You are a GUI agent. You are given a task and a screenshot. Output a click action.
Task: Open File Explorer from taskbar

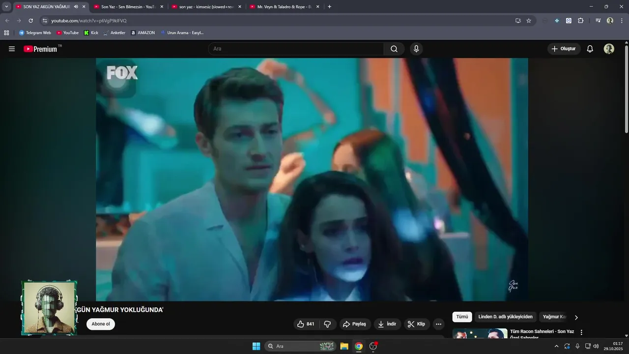click(x=344, y=346)
